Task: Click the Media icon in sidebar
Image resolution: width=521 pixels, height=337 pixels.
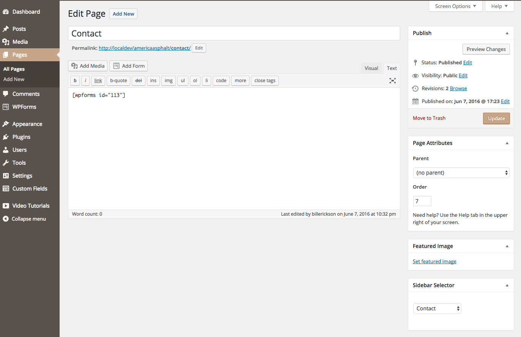Action: (x=6, y=42)
